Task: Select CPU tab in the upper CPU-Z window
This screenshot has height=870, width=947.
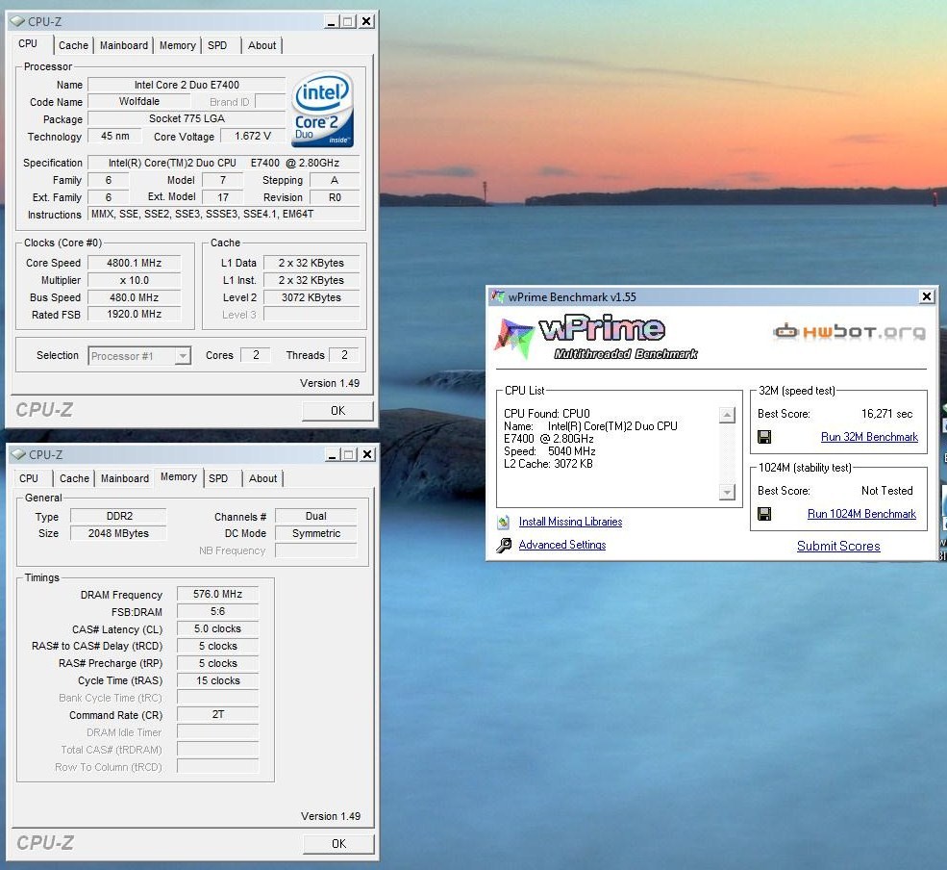Action: [28, 43]
